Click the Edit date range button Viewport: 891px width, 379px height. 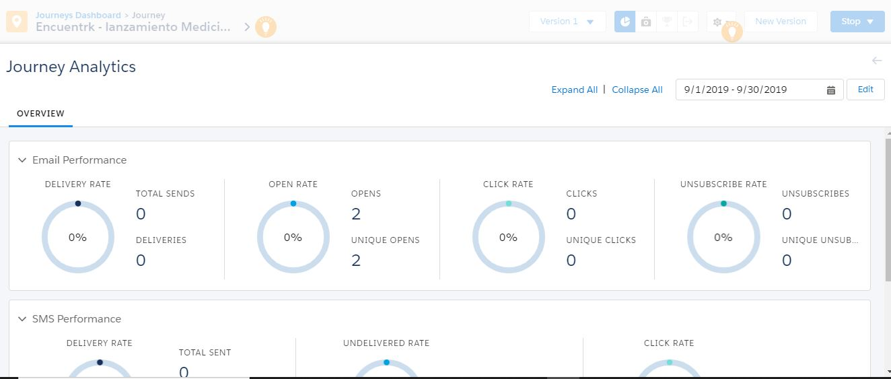click(x=865, y=90)
